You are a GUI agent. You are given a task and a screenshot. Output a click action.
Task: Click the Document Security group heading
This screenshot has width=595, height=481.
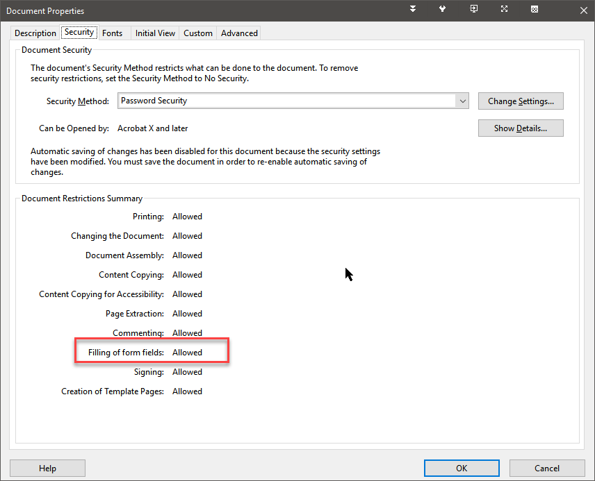pos(56,50)
